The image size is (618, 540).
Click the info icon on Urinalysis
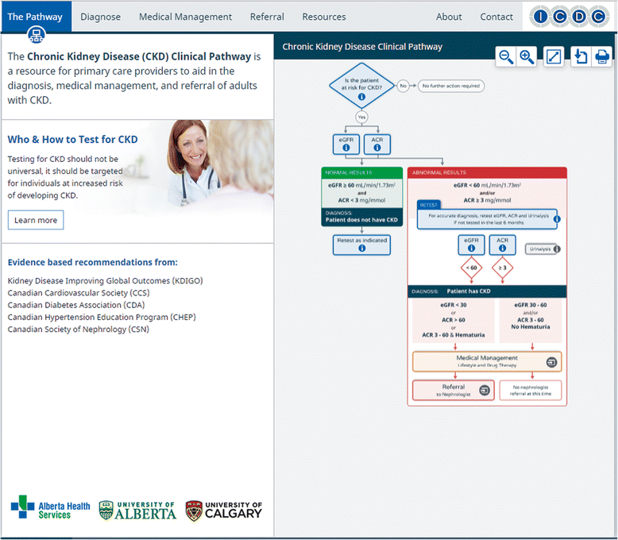click(557, 249)
